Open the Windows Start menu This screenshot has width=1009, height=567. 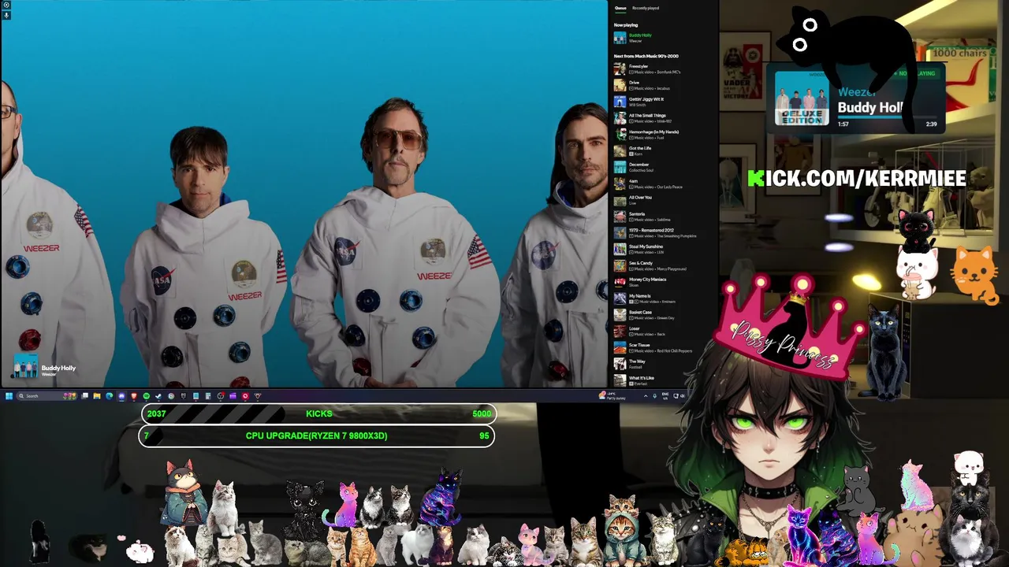(x=9, y=396)
